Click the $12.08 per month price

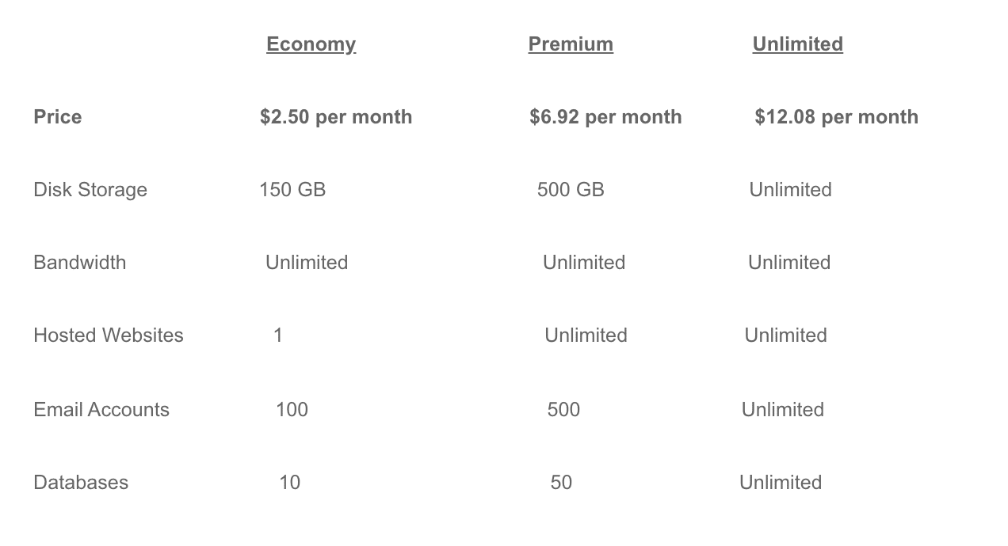click(x=836, y=117)
